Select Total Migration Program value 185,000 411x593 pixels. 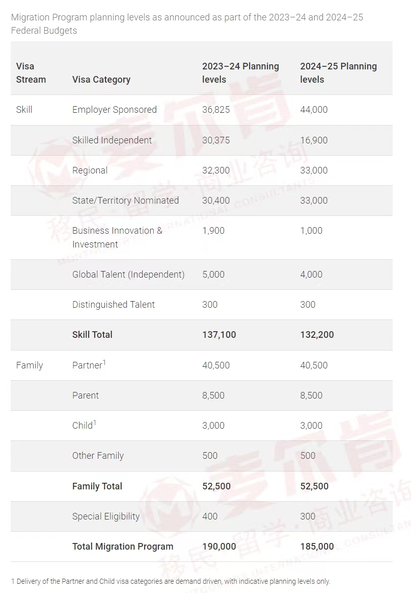[317, 547]
